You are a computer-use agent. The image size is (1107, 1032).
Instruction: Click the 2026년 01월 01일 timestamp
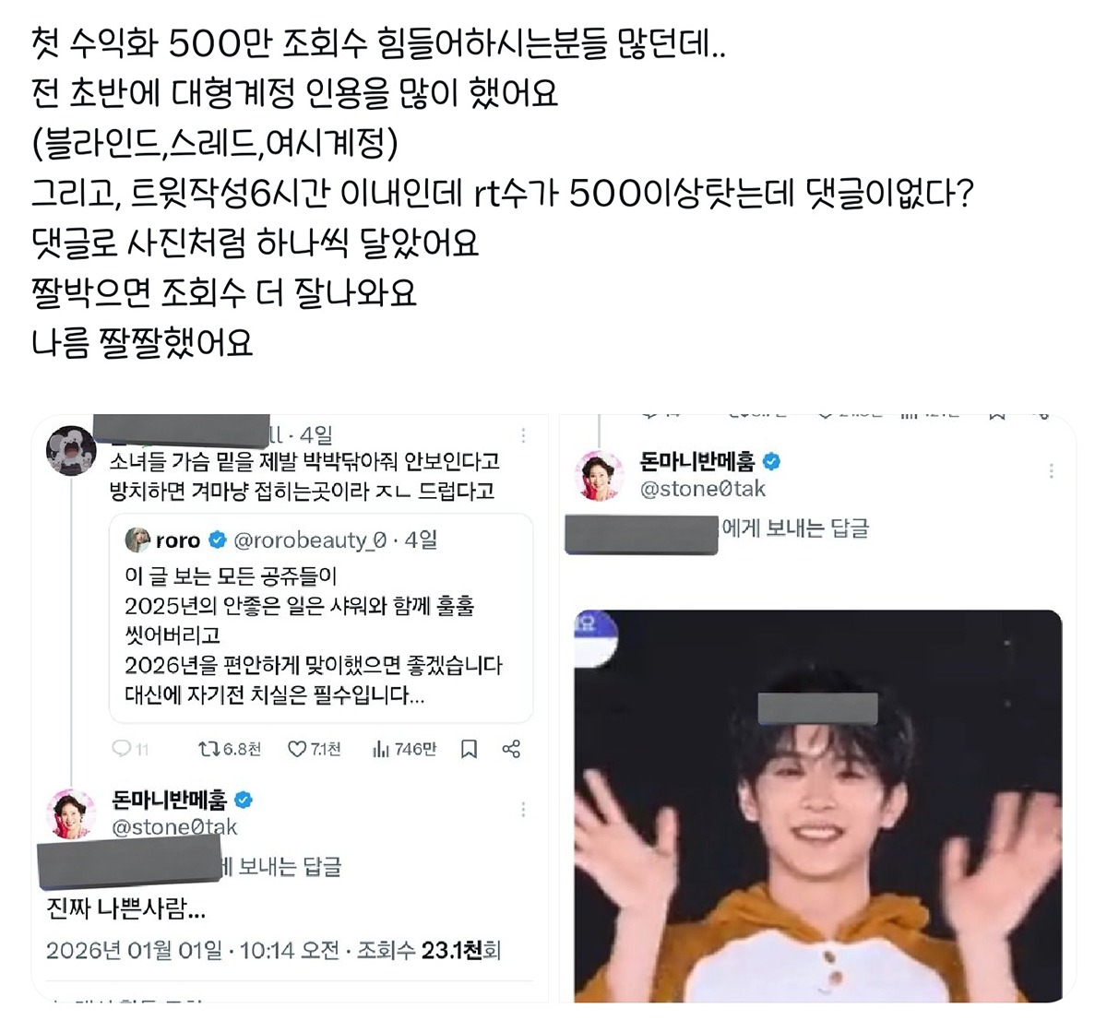(134, 950)
